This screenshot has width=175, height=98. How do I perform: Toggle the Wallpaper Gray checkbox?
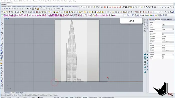[163, 58]
